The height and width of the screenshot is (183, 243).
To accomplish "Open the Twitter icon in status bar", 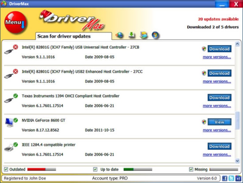I will click(x=231, y=178).
